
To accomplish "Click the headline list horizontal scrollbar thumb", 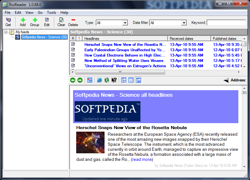I will (x=120, y=72).
